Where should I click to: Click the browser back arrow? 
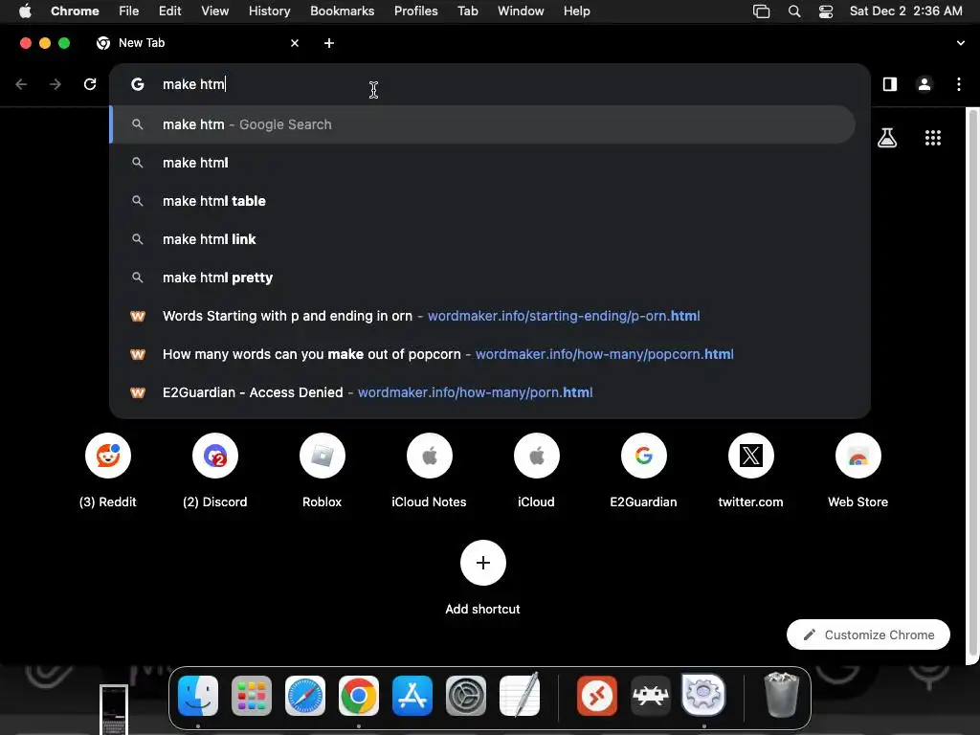tap(21, 84)
